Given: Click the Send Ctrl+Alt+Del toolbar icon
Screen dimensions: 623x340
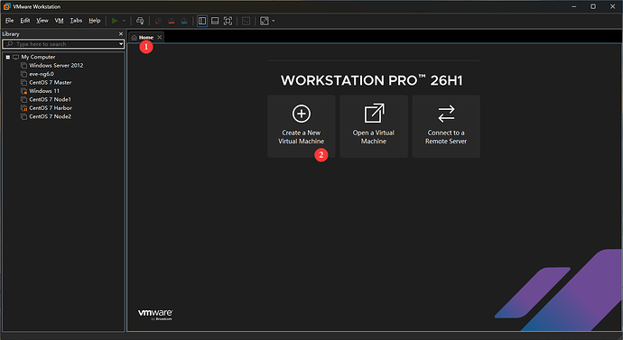Looking at the screenshot, I should point(140,21).
